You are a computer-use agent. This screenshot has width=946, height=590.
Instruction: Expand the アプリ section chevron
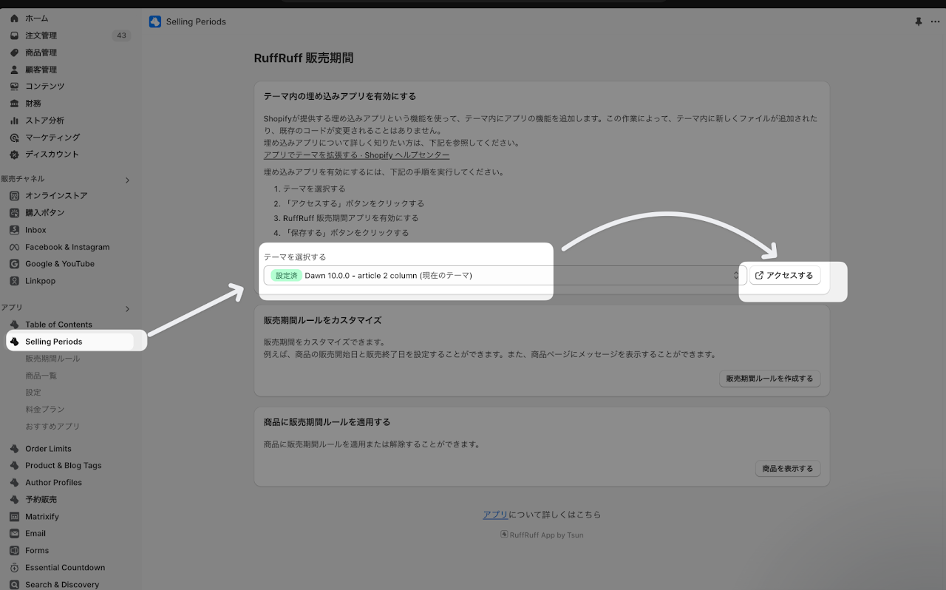click(x=127, y=308)
